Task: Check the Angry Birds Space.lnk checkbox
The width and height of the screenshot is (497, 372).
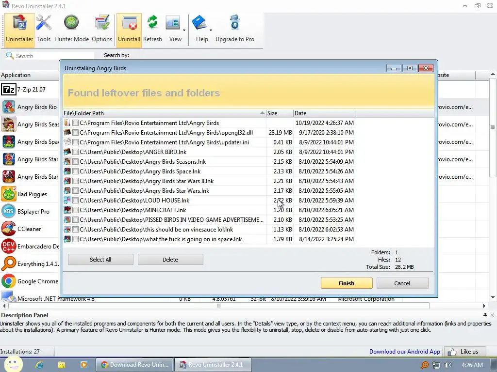Action: (x=75, y=171)
